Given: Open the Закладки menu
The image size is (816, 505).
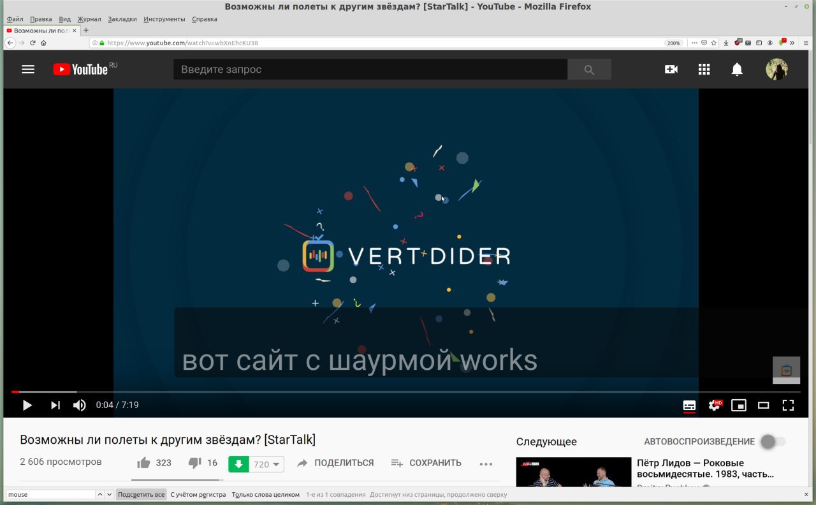Looking at the screenshot, I should pos(122,19).
